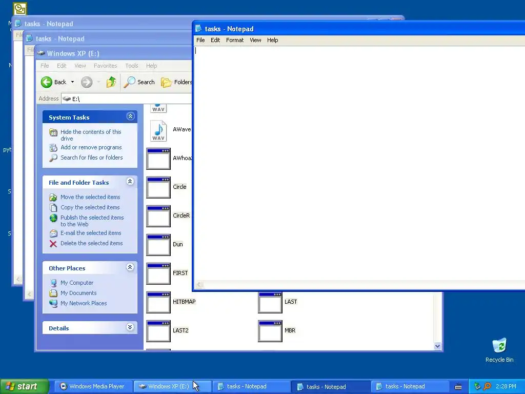The width and height of the screenshot is (525, 394).
Task: Switch to Windows XP (E:) taskbar button
Action: tap(172, 386)
